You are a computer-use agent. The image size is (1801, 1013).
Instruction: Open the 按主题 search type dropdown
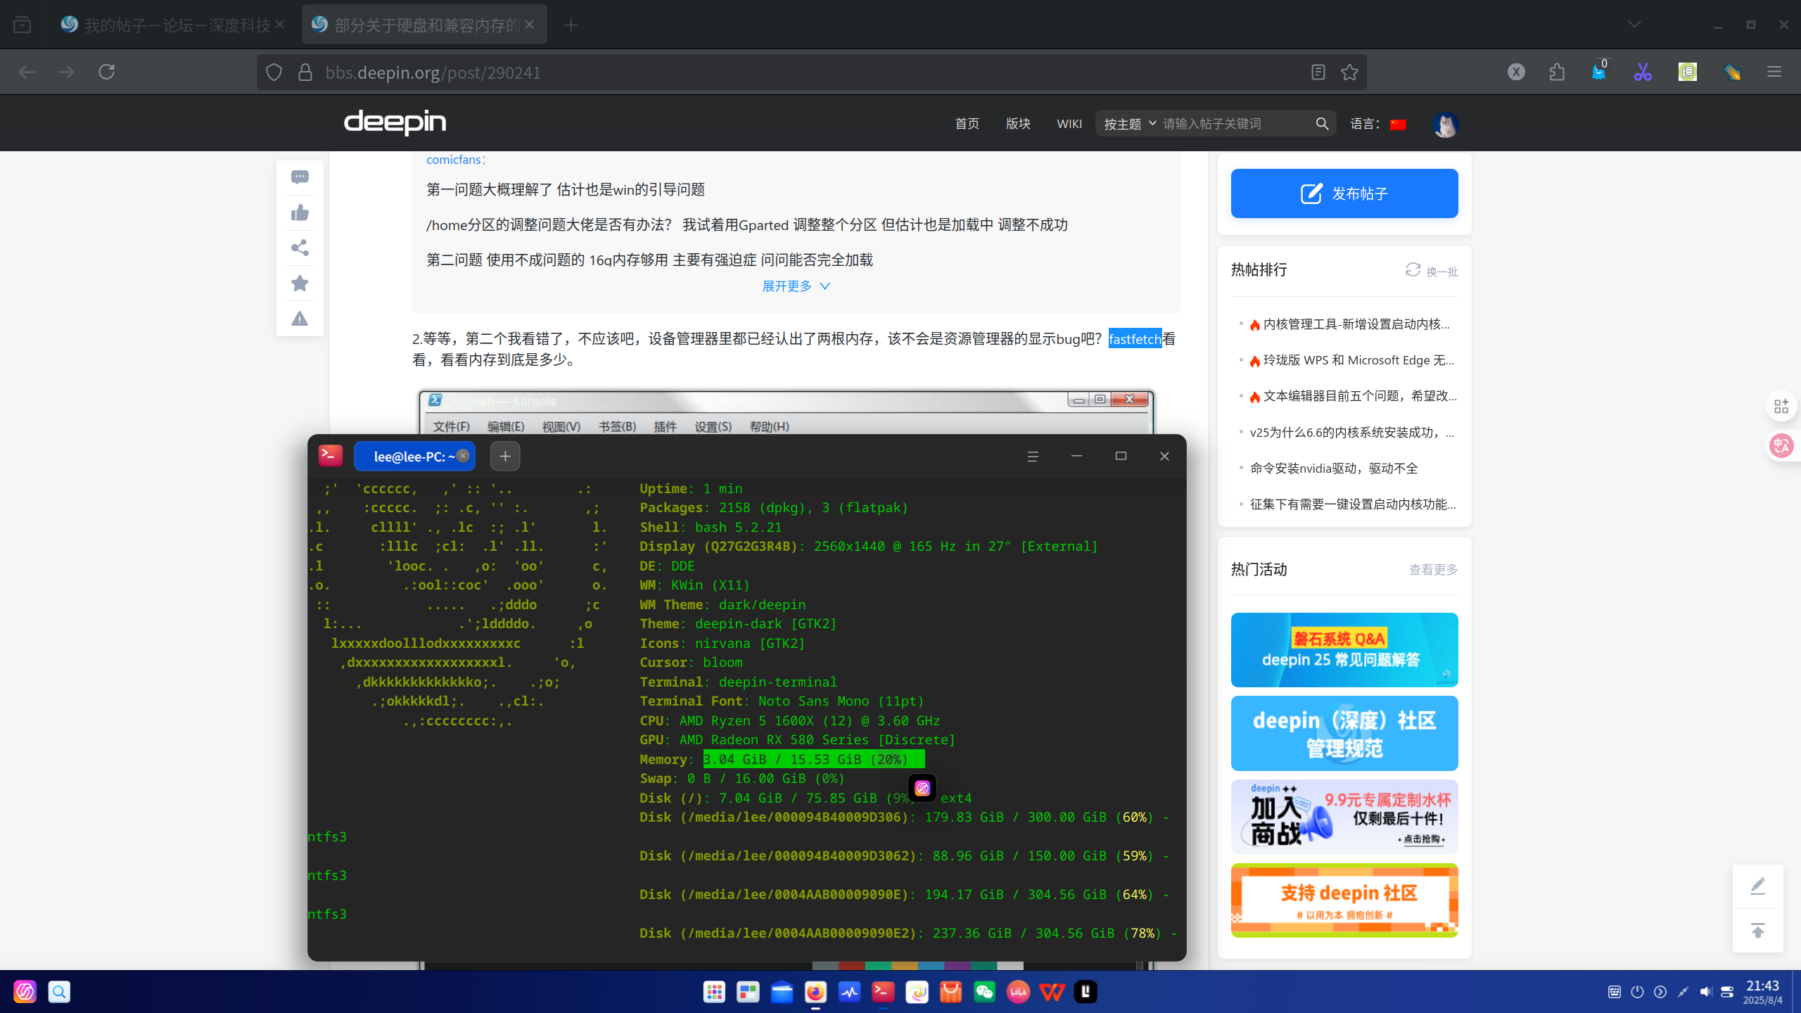click(1130, 124)
